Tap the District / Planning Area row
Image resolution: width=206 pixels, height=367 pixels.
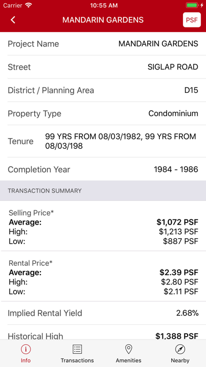[103, 90]
